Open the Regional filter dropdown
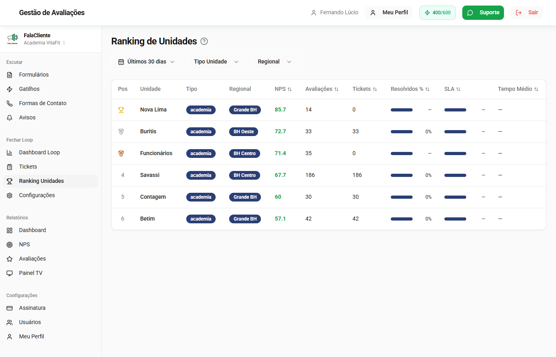Image resolution: width=556 pixels, height=357 pixels. pyautogui.click(x=274, y=62)
